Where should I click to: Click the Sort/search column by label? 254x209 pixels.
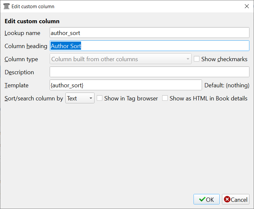coord(34,98)
